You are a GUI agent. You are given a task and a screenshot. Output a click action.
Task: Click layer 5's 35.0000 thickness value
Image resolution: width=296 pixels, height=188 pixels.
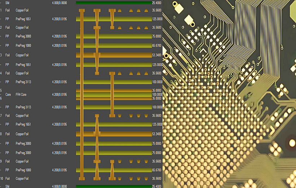[157, 91]
